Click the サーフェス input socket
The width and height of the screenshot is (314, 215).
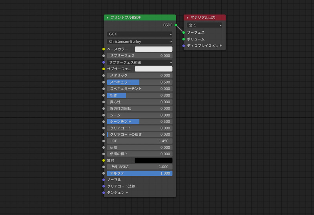point(184,33)
